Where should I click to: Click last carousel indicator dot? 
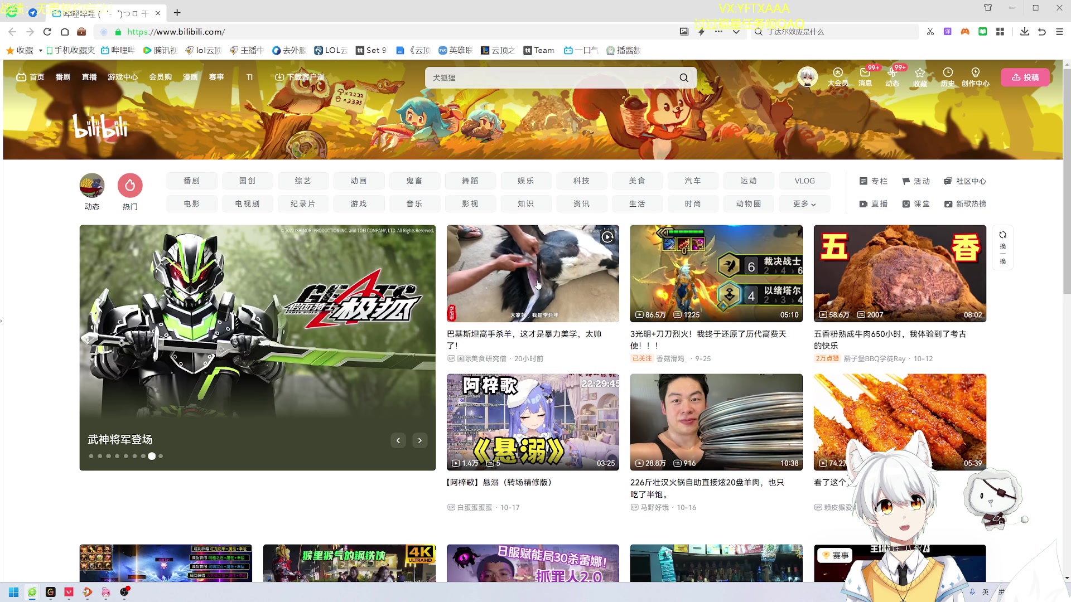pos(161,456)
